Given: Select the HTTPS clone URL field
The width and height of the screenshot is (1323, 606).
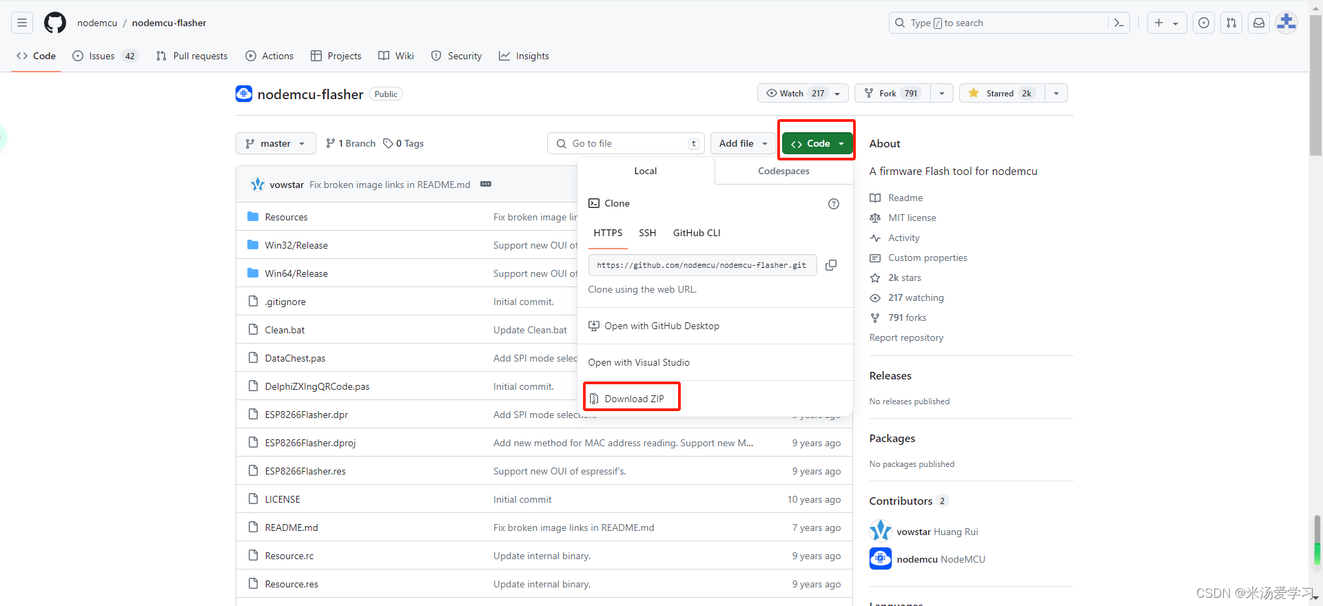Looking at the screenshot, I should pyautogui.click(x=702, y=265).
